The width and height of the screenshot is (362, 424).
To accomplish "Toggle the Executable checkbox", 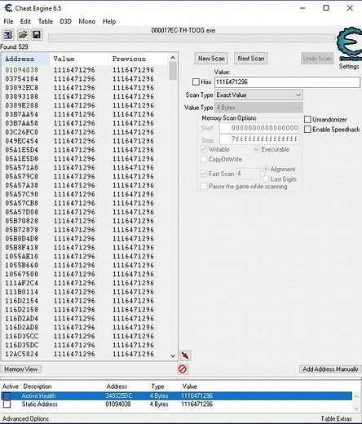I will pyautogui.click(x=256, y=149).
